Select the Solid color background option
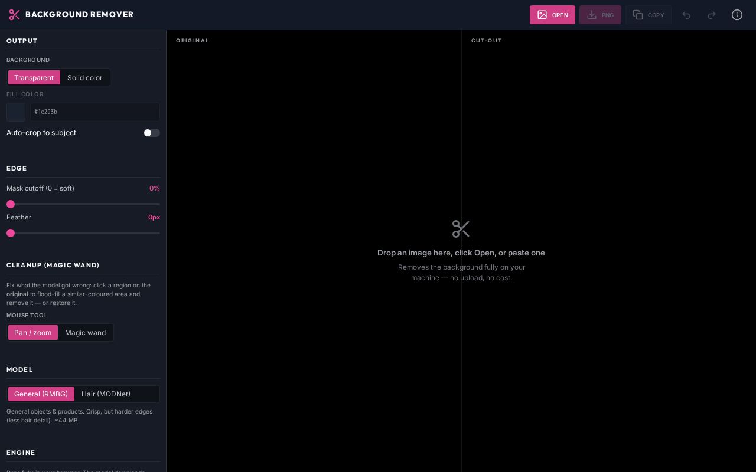The width and height of the screenshot is (756, 472). pyautogui.click(x=84, y=77)
